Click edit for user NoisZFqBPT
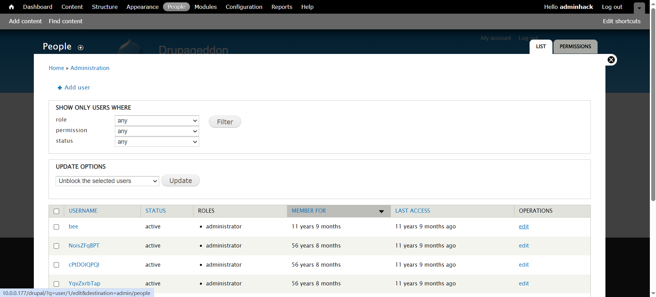The width and height of the screenshot is (656, 297). (524, 246)
